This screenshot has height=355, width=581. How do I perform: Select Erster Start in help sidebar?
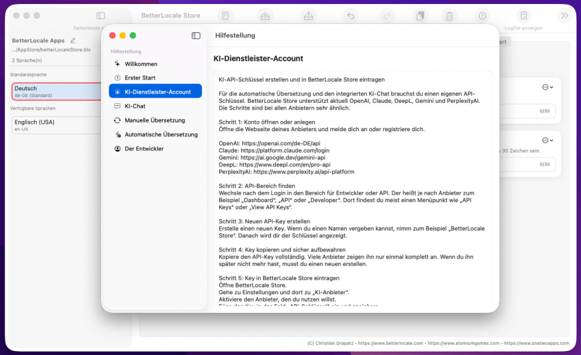click(140, 78)
